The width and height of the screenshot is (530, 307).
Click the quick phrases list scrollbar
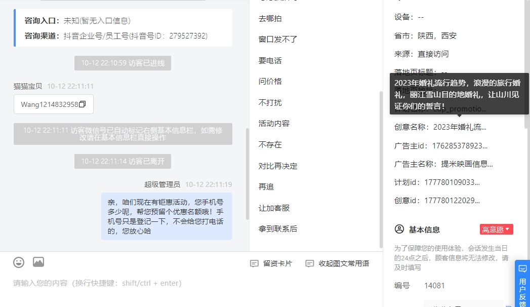click(381, 169)
